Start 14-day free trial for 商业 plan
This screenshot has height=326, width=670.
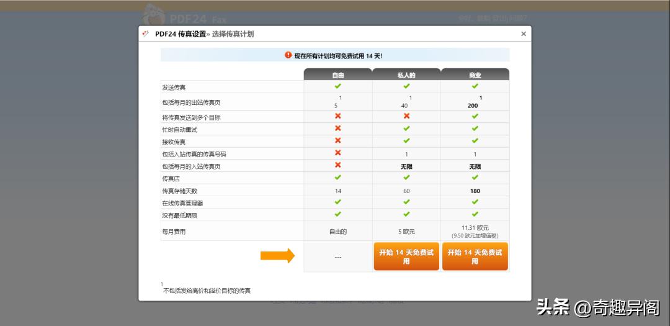475,256
